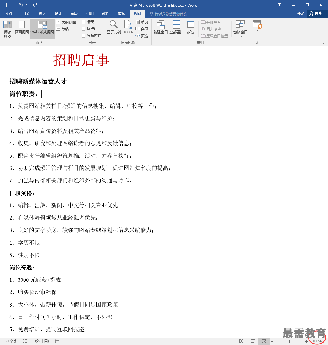Image resolution: width=328 pixels, height=345 pixels.
Task: Click the Web Layout icon in status bar
Action: click(264, 341)
